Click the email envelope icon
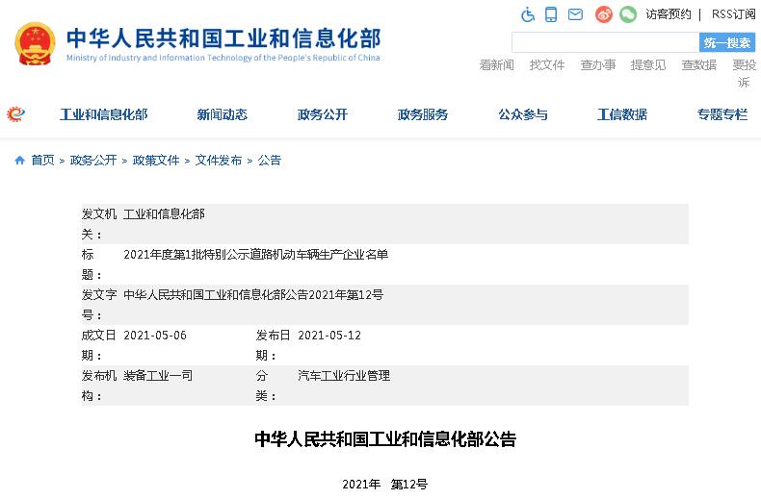 (576, 14)
